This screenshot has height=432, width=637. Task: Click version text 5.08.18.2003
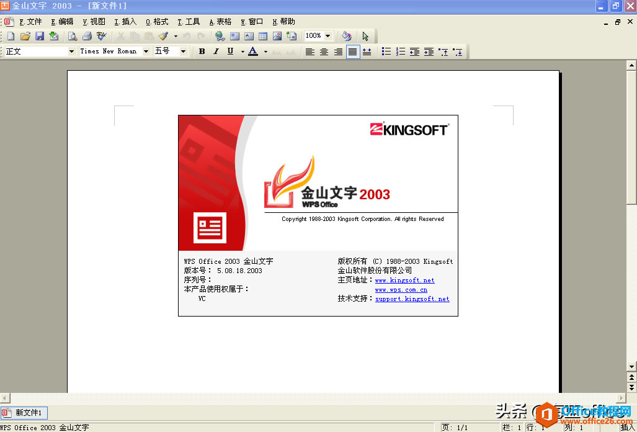point(239,271)
